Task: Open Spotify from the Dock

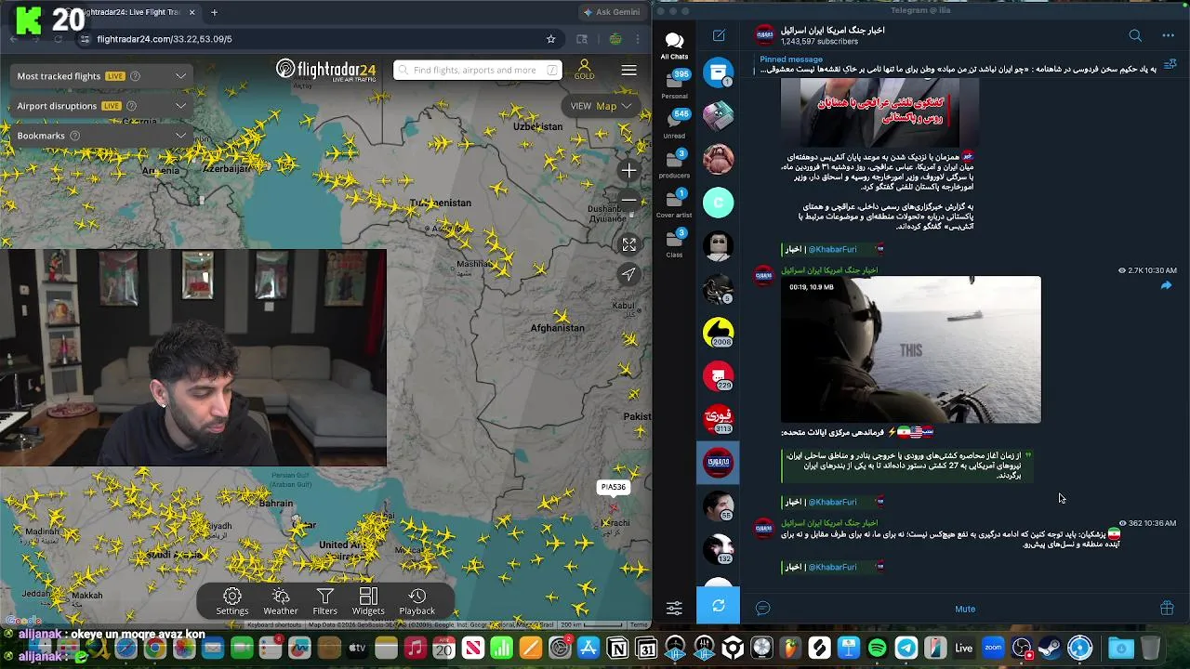Action: coord(877,648)
